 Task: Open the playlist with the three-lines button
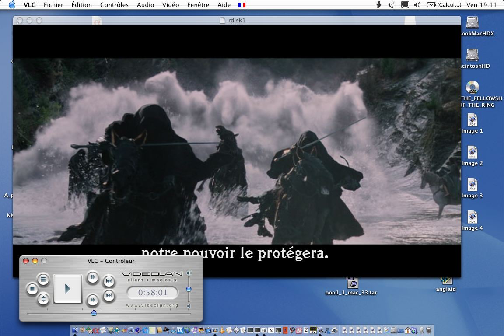43,279
